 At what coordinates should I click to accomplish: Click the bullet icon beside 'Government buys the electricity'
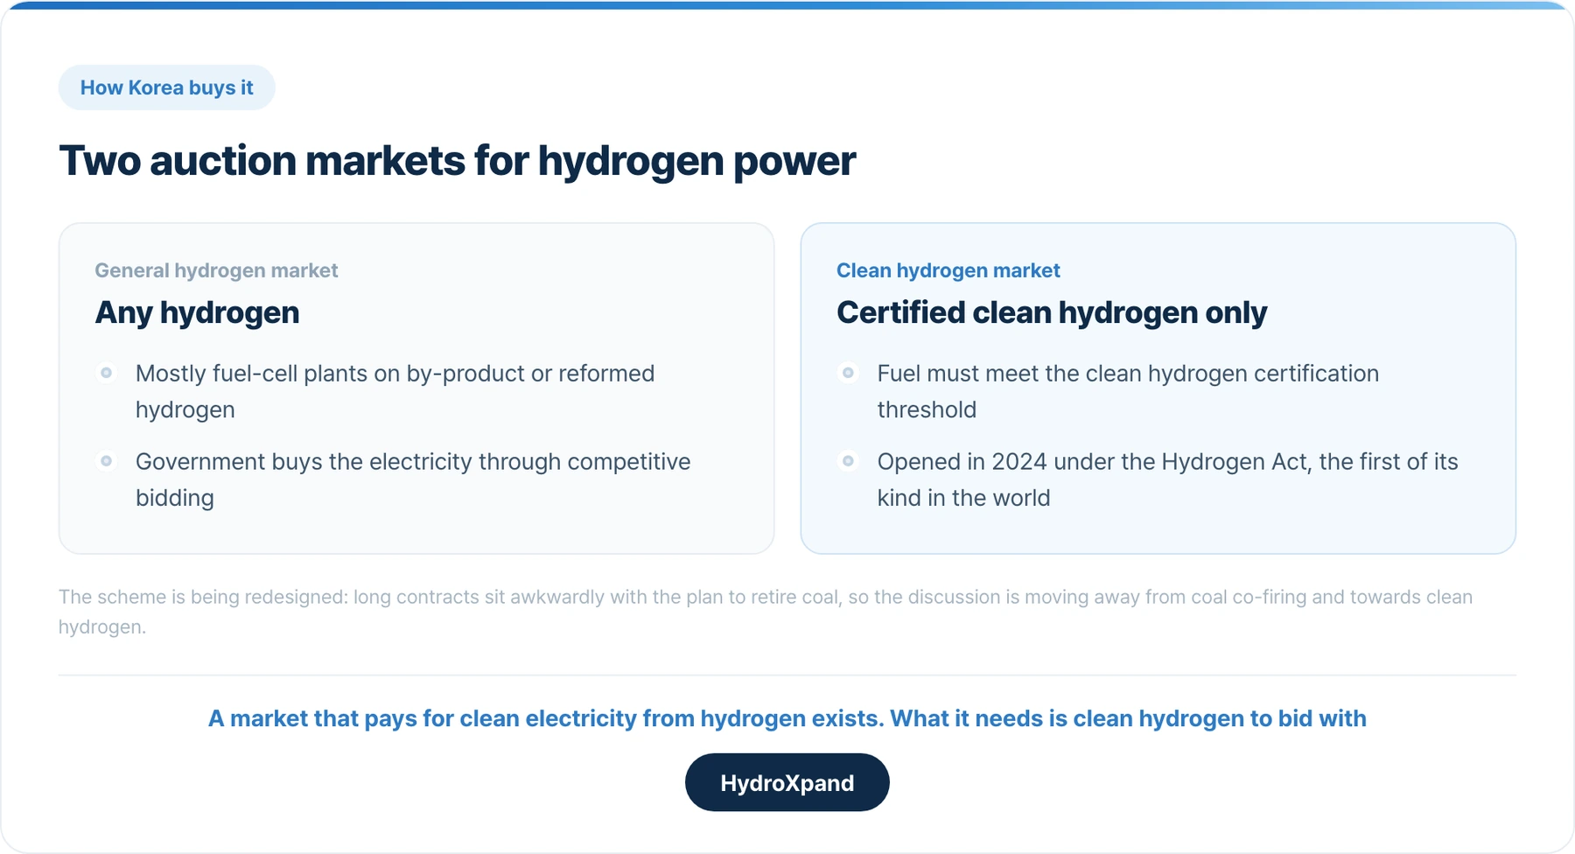click(x=106, y=461)
